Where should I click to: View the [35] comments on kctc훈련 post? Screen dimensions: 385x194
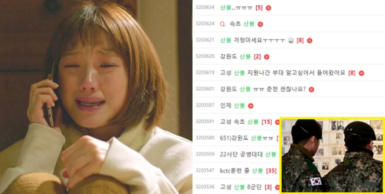pyautogui.click(x=271, y=171)
